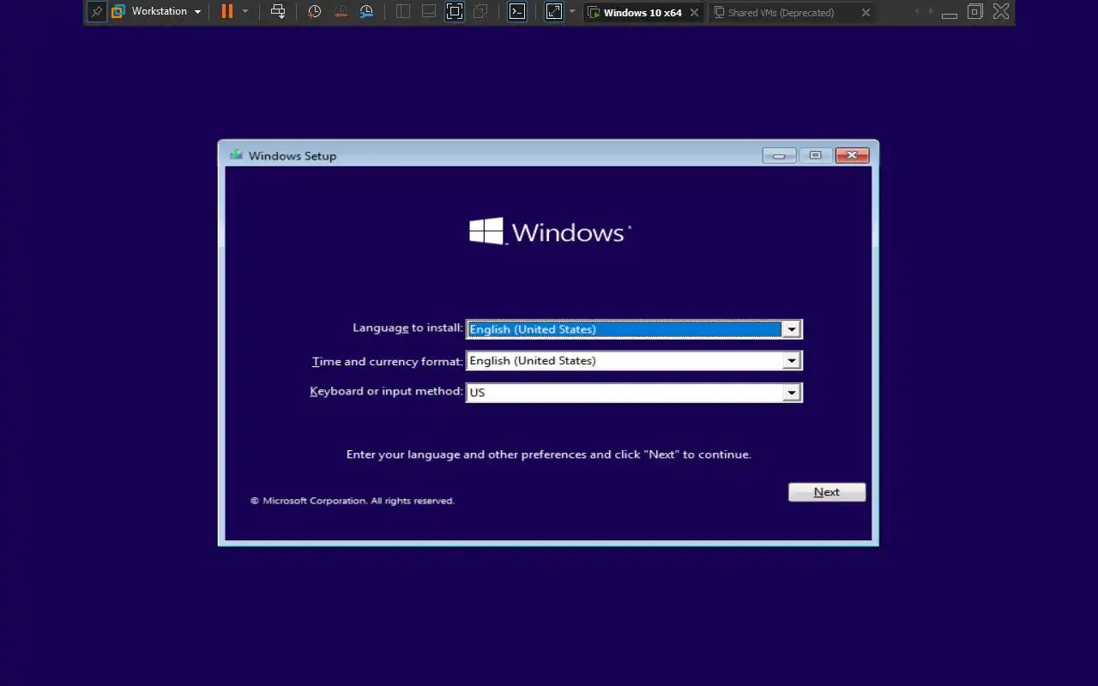
Task: Revert VM to previous snapshot icon
Action: (x=341, y=12)
